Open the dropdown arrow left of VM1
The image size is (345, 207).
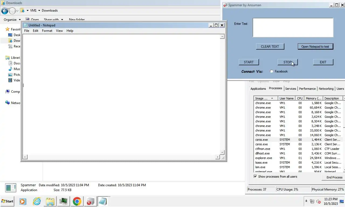pos(27,11)
